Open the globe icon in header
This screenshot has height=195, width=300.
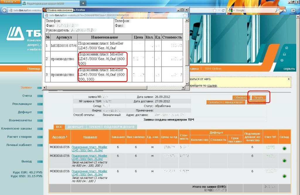pyautogui.click(x=282, y=60)
